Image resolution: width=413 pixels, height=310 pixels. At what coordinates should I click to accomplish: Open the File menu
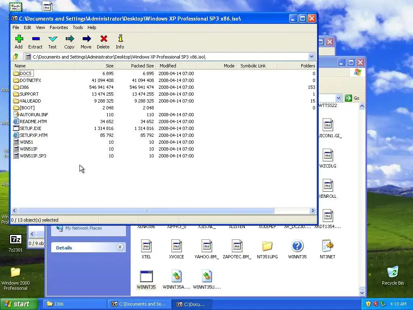click(16, 27)
